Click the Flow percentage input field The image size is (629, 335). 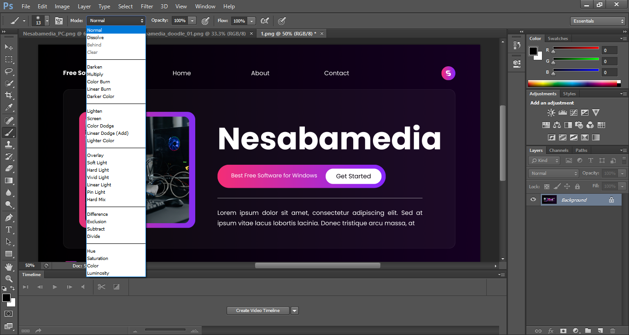[239, 21]
